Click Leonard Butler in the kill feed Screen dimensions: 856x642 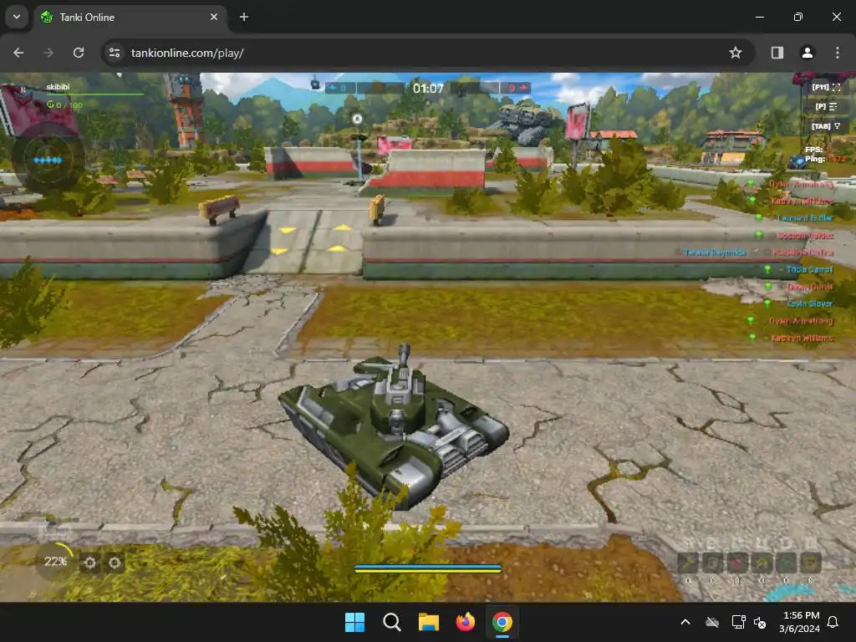[804, 218]
